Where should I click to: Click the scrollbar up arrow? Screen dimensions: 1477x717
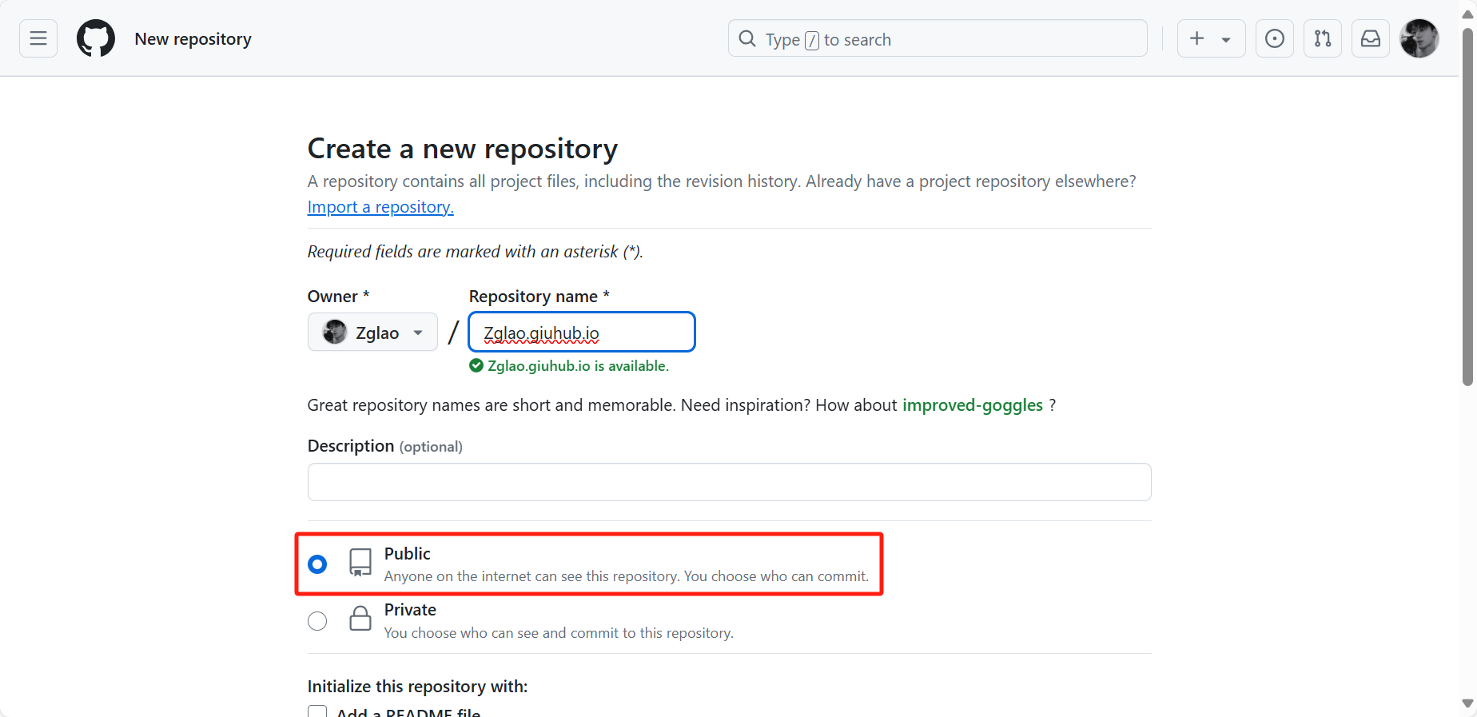coord(1467,14)
